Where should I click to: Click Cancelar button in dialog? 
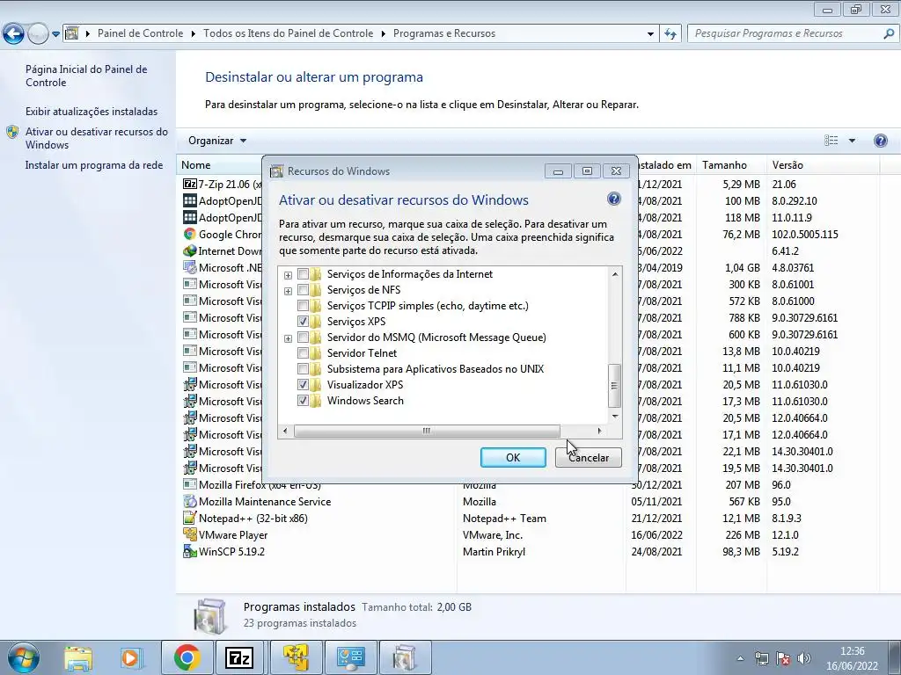(589, 457)
